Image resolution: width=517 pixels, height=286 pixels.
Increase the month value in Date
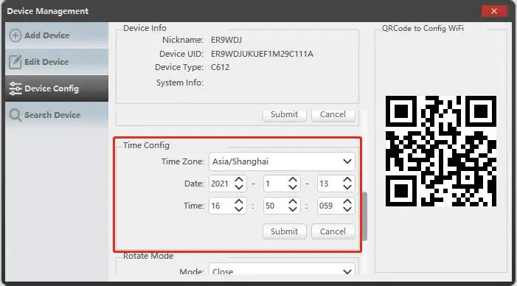(x=293, y=180)
